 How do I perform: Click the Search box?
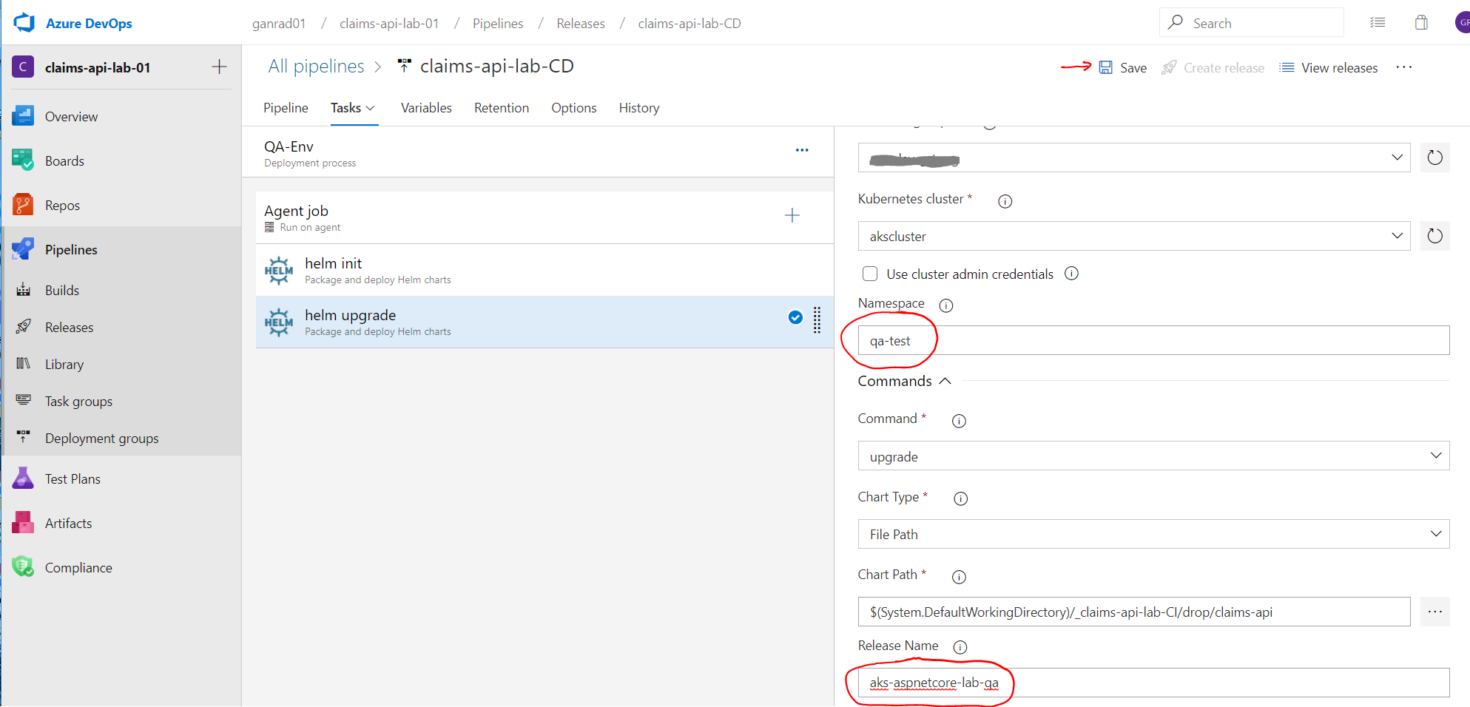1251,23
